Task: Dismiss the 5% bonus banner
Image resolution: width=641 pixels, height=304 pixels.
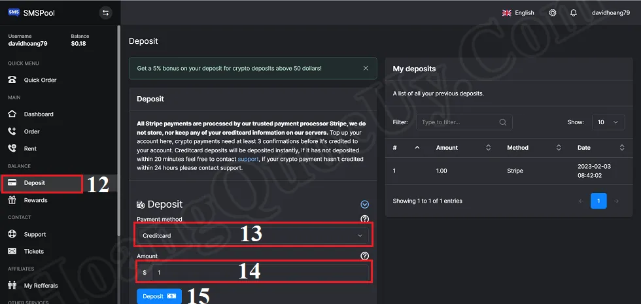Action: pyautogui.click(x=366, y=68)
